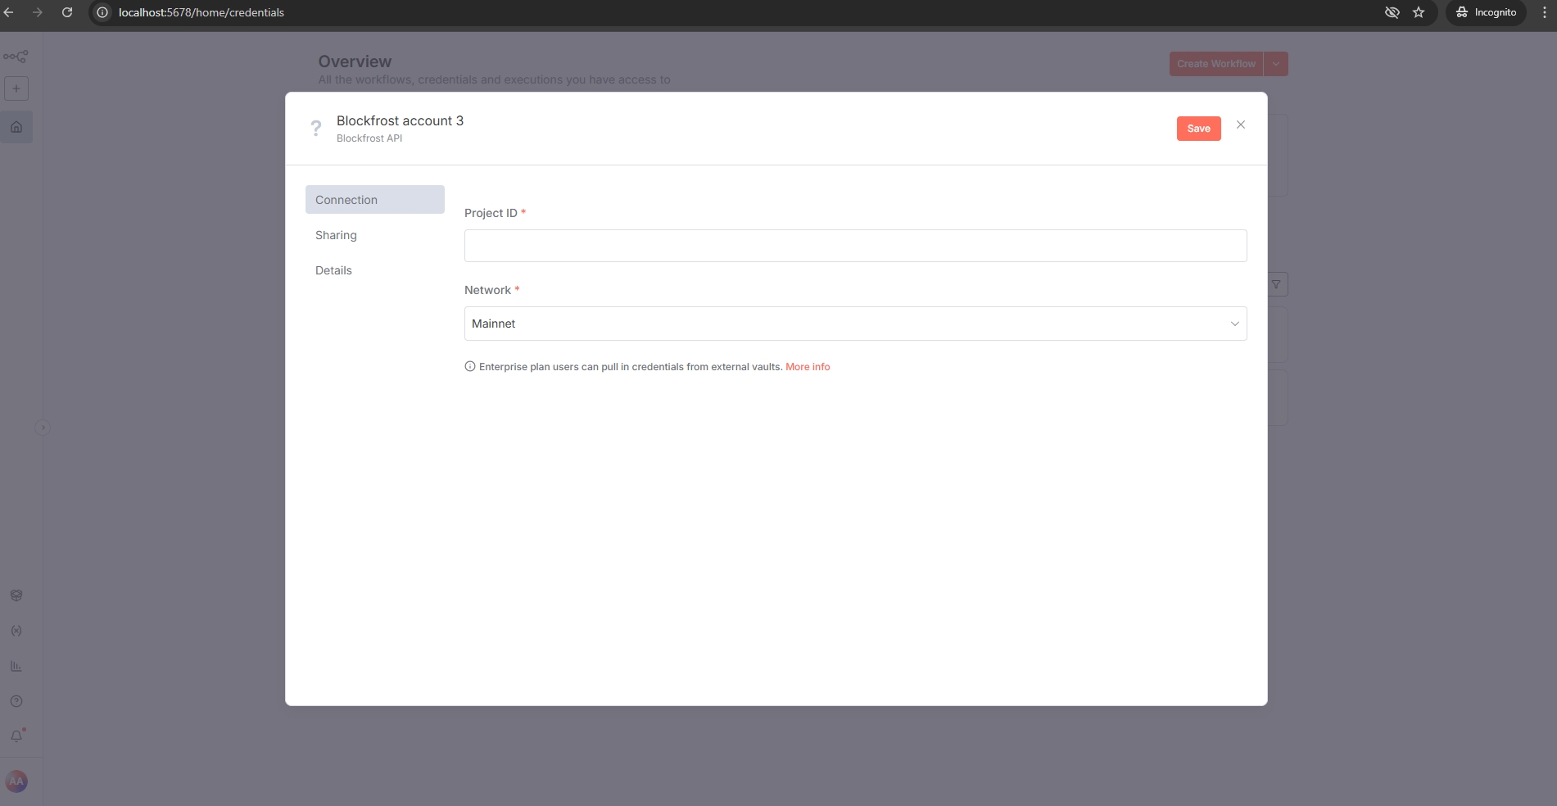Open the Create Workflow dropdown arrow
Viewport: 1557px width, 806px height.
click(1276, 64)
